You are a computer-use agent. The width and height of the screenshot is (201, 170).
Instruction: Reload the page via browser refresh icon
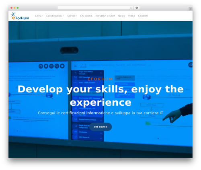point(131,8)
